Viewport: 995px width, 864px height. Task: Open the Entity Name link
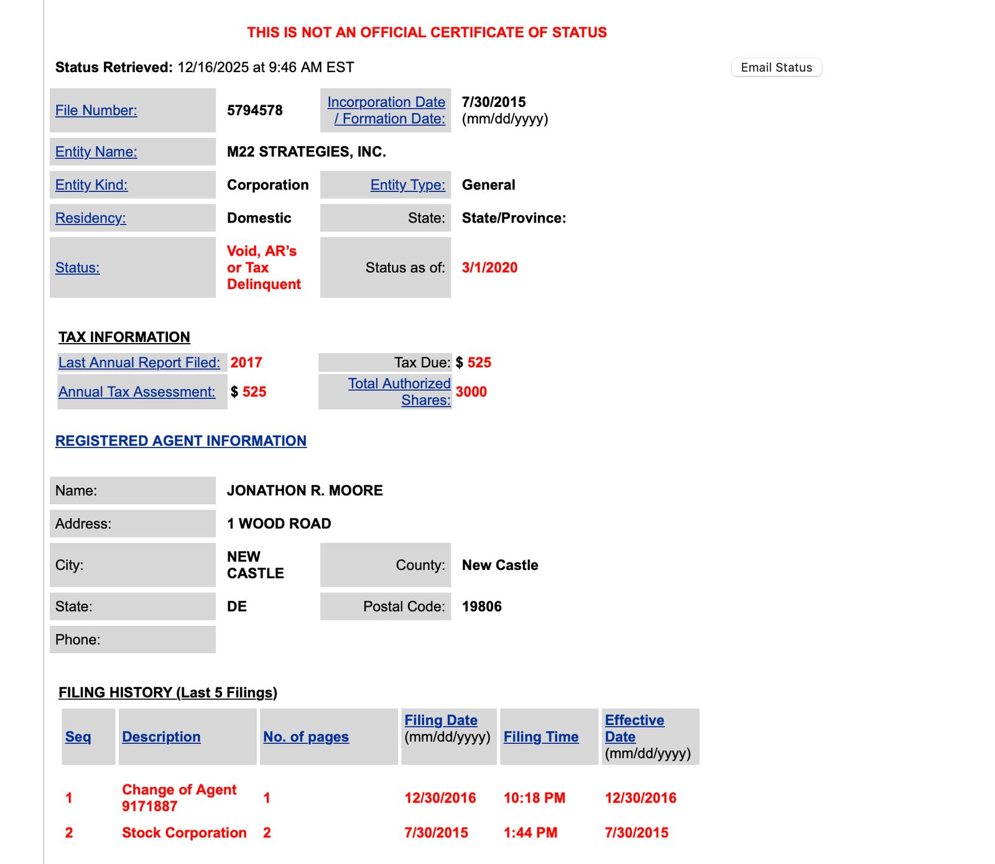click(96, 152)
